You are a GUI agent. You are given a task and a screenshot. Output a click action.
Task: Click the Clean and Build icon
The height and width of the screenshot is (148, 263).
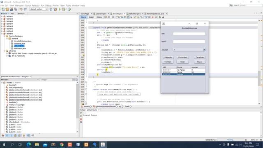coord(55,9)
